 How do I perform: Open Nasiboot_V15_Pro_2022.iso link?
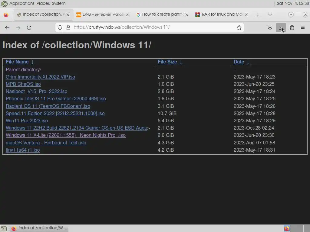(x=37, y=92)
